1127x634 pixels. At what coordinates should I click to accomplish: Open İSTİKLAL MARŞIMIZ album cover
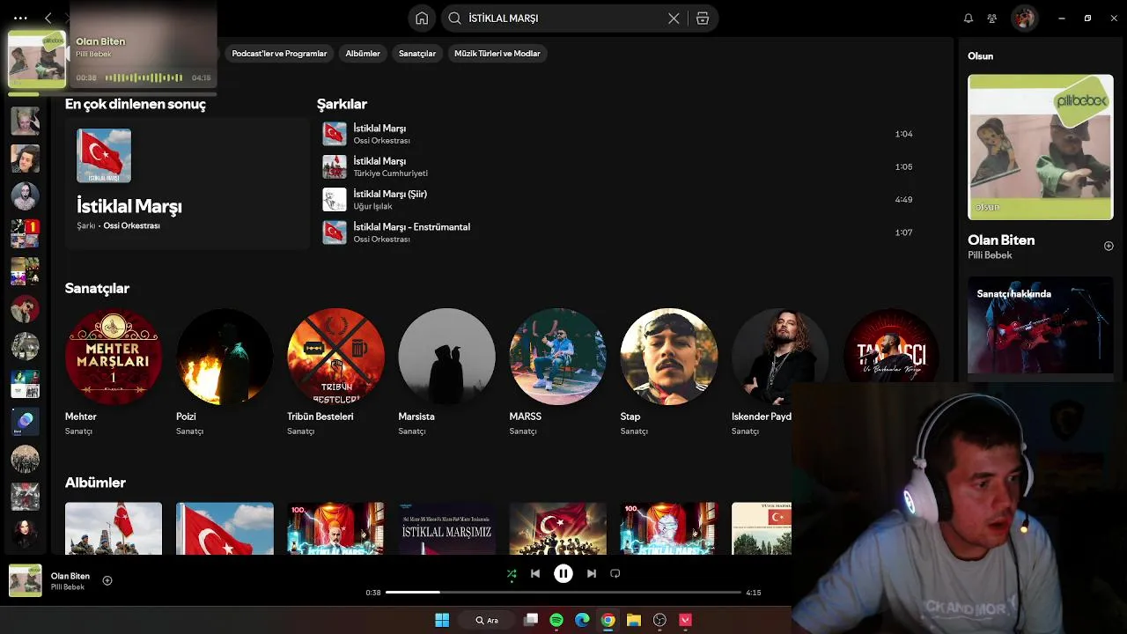(446, 528)
